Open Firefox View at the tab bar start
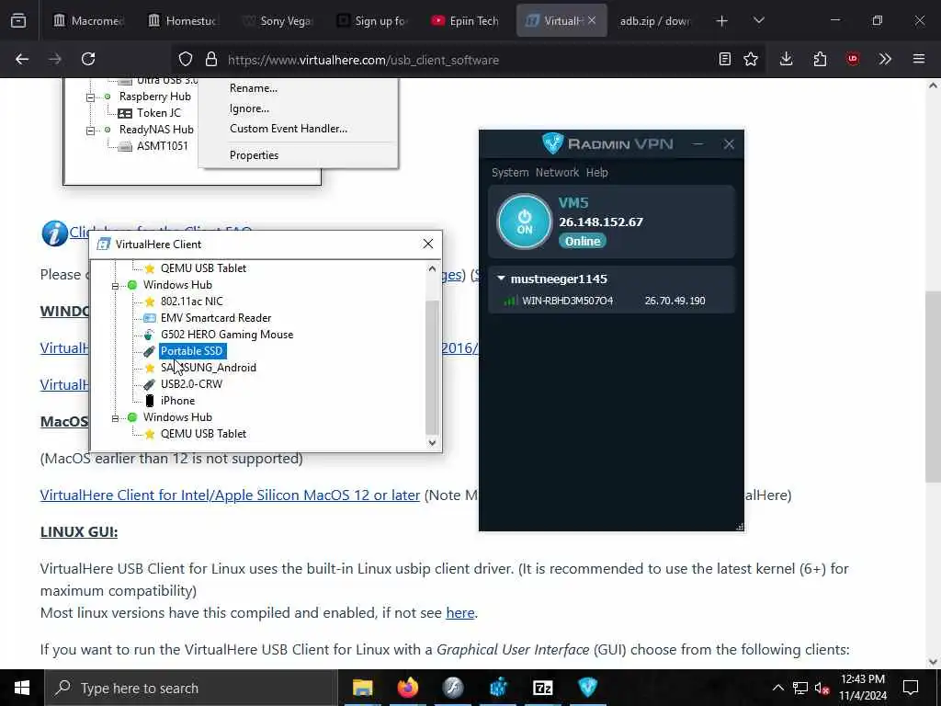The height and width of the screenshot is (706, 941). 18,21
